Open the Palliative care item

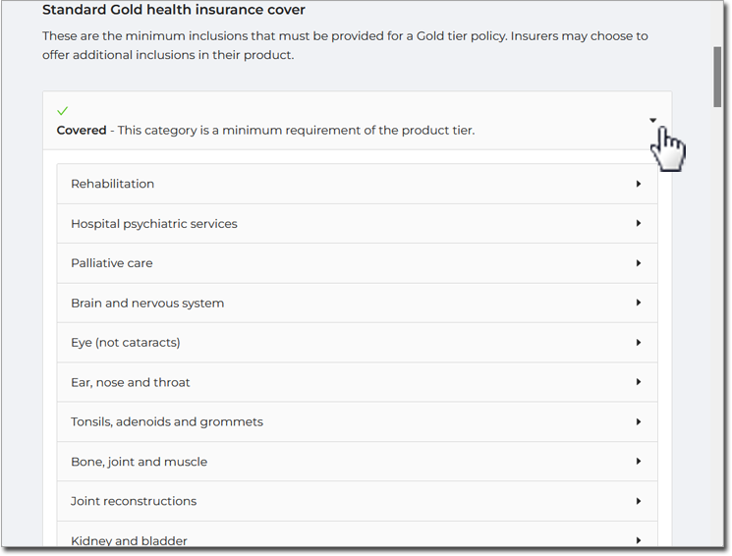(357, 263)
